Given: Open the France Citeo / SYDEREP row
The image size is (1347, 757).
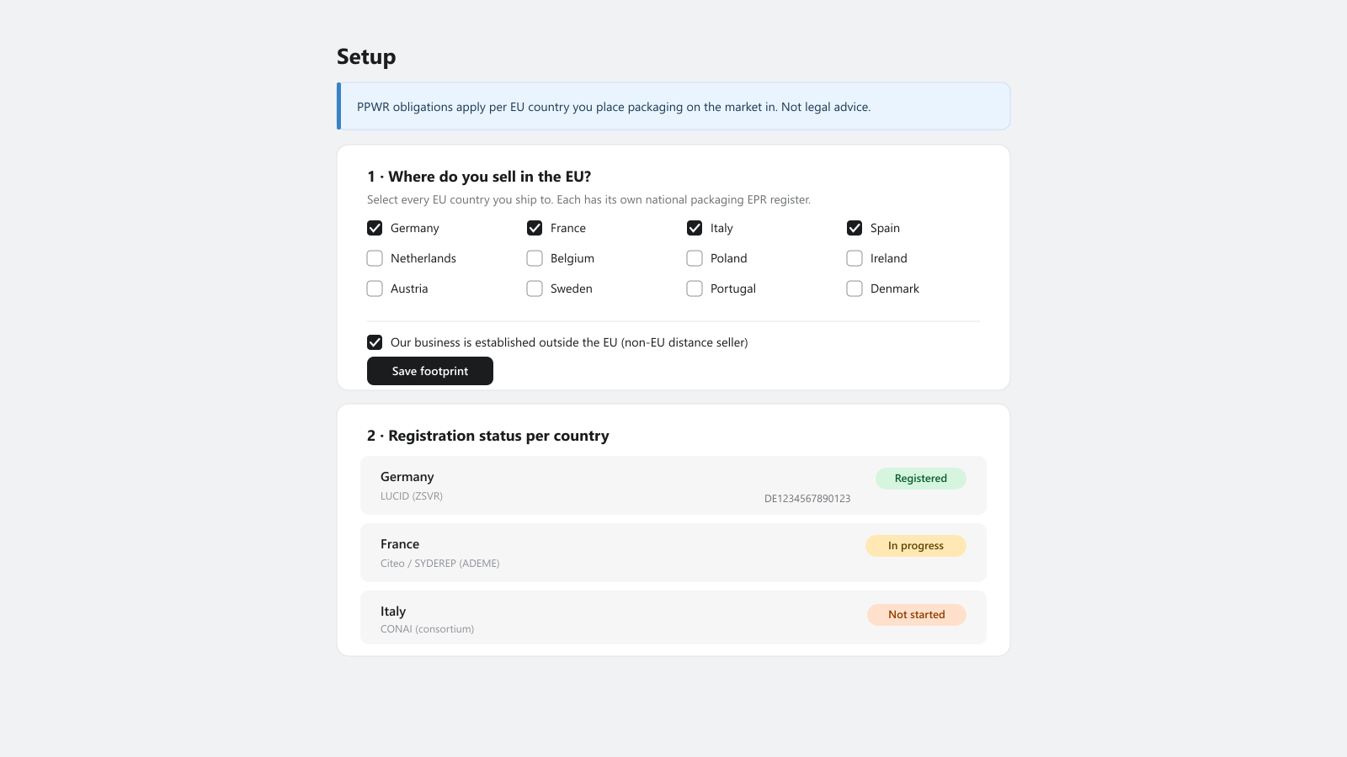Looking at the screenshot, I should pos(673,553).
